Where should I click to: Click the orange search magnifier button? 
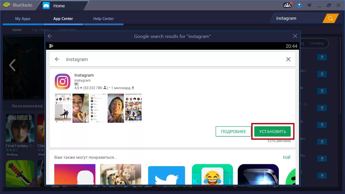(331, 18)
